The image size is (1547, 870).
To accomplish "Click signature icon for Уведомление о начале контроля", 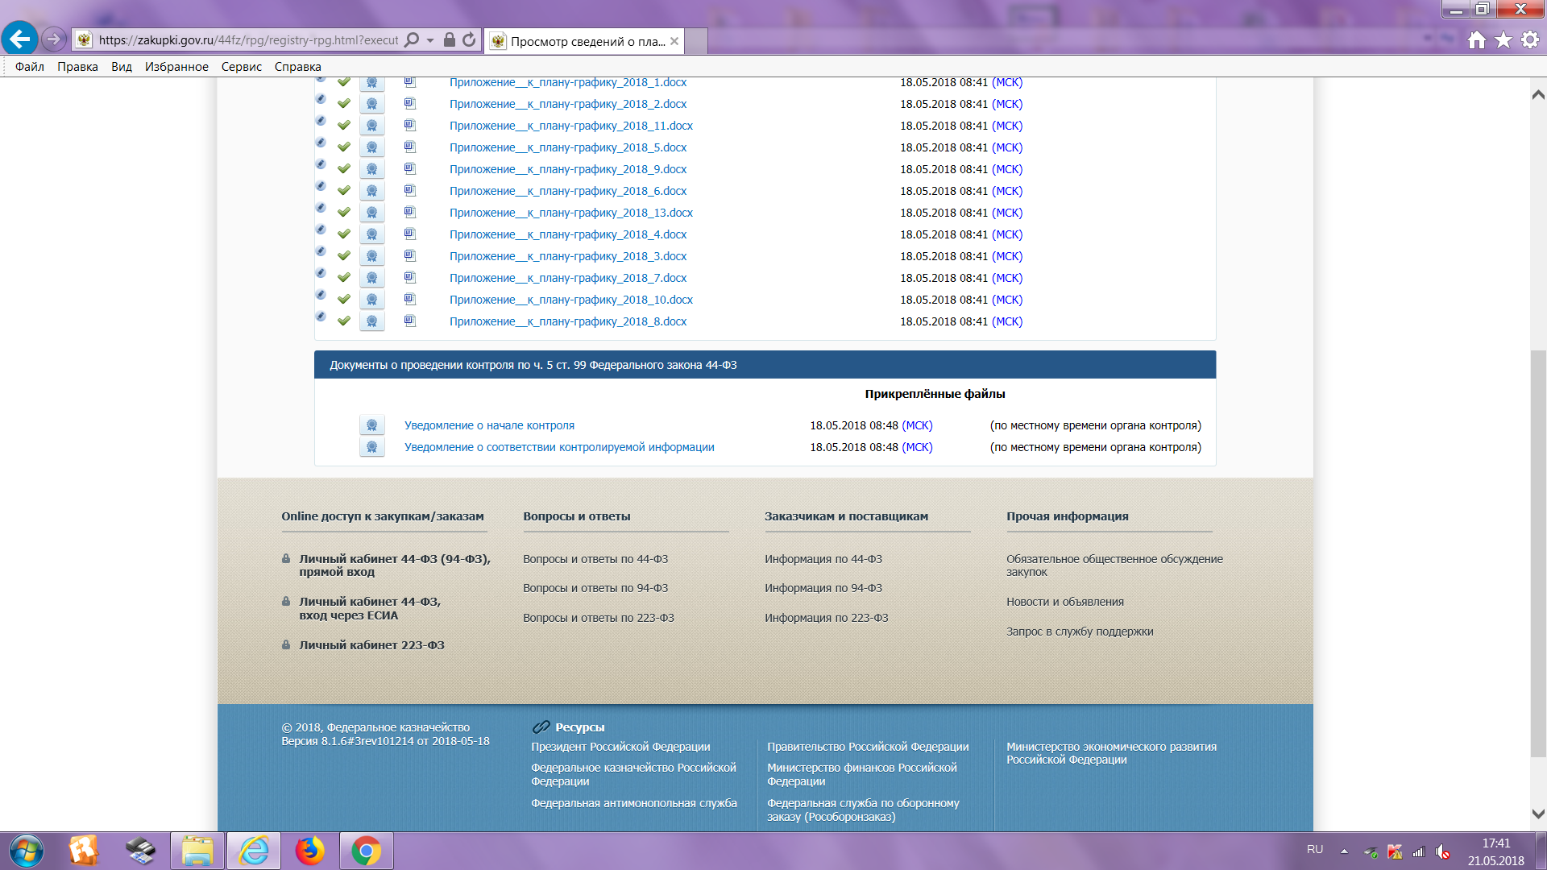I will point(371,425).
